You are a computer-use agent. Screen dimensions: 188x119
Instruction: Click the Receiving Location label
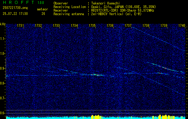(70, 7)
